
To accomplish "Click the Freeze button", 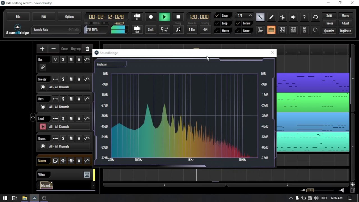I will [x=329, y=23].
